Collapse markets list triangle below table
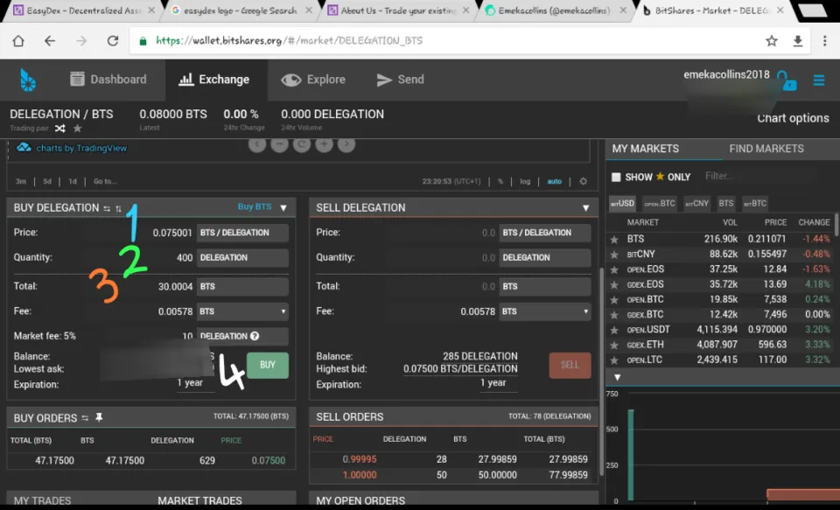This screenshot has height=510, width=840. point(617,378)
